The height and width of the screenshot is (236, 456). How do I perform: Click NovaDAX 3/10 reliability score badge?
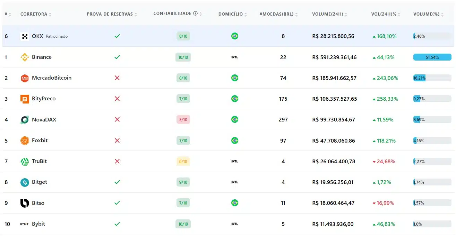point(183,119)
